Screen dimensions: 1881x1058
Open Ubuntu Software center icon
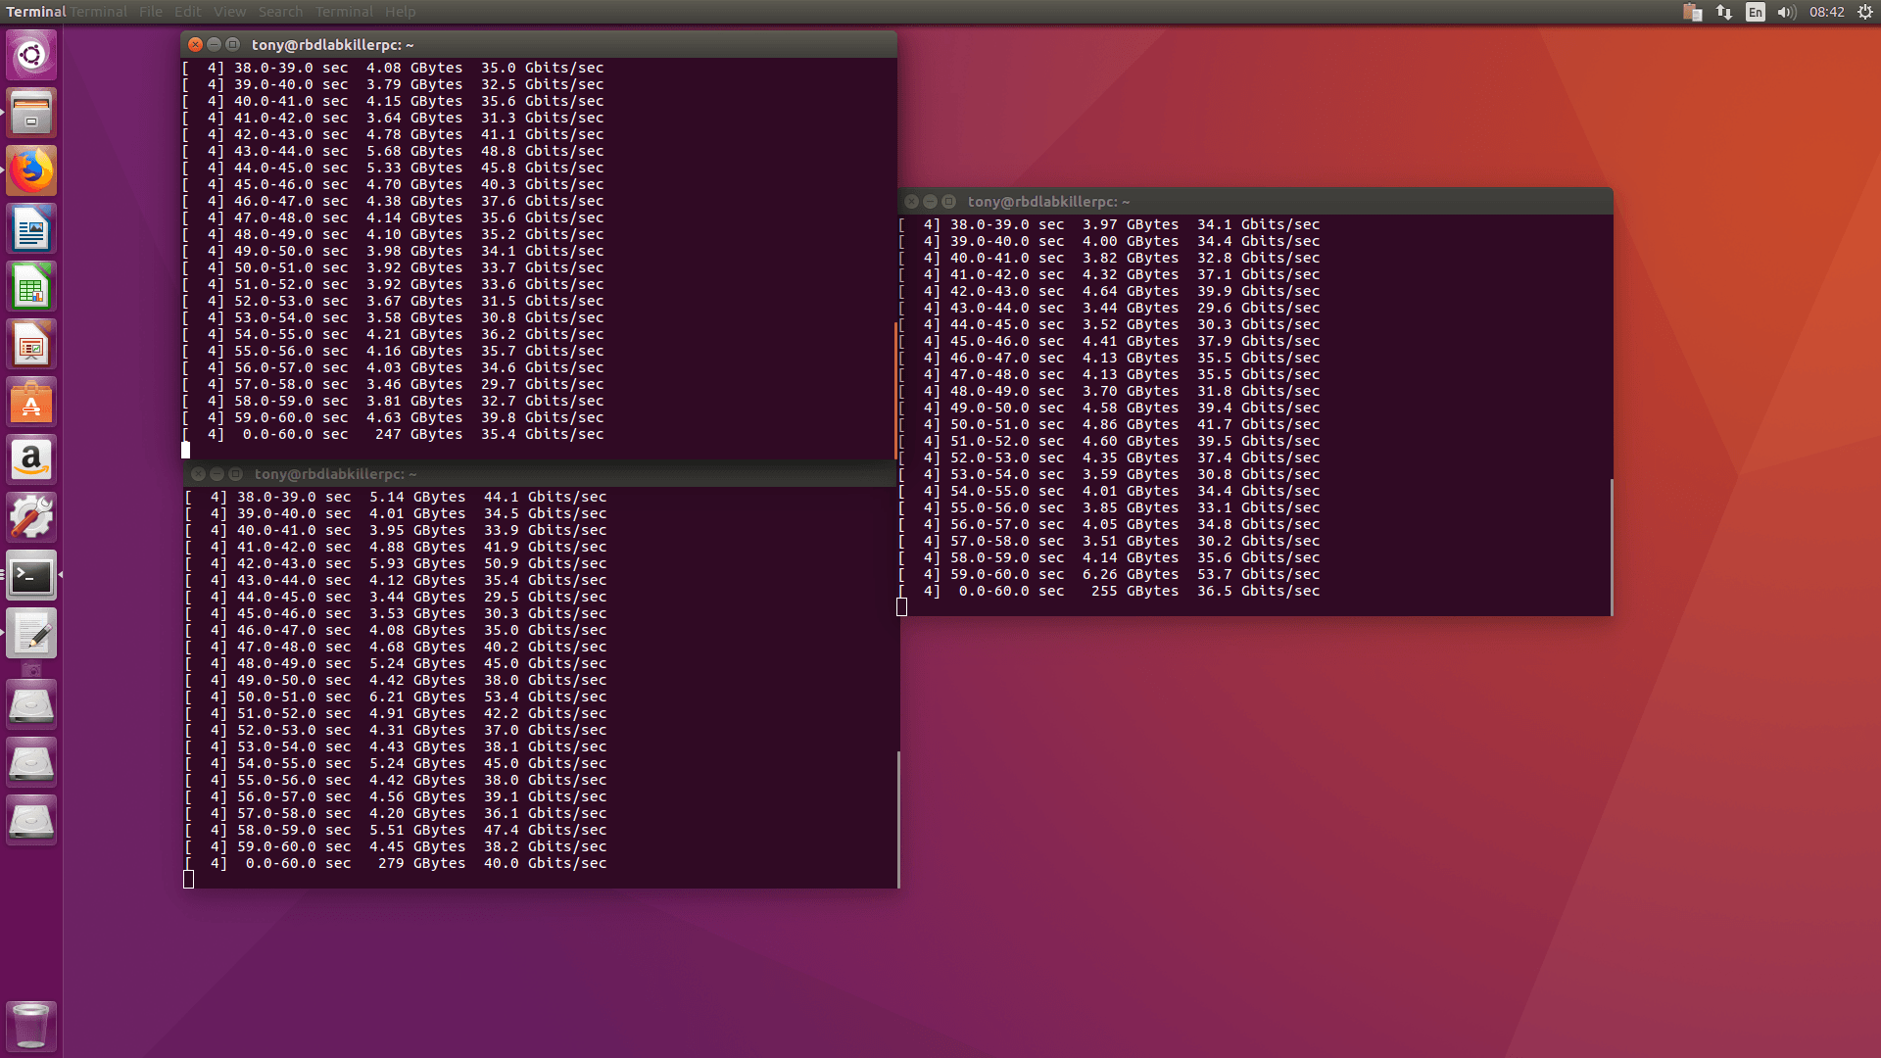pos(31,403)
